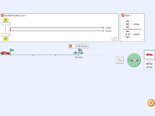Image resolution: width=155 pixels, height=116 pixels.
Task: Click the lower empty number line label box
Action: click(6, 35)
